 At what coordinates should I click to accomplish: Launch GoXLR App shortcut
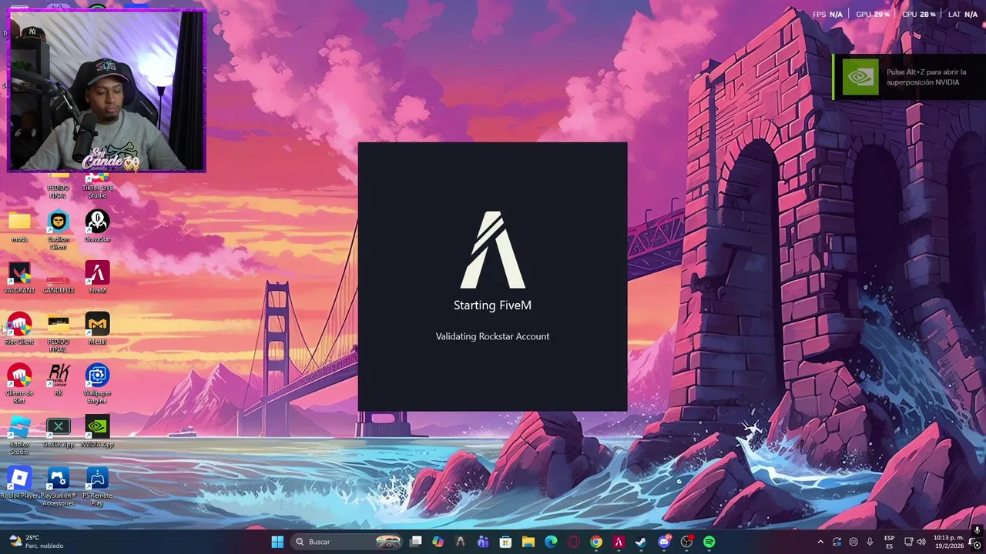pos(59,432)
